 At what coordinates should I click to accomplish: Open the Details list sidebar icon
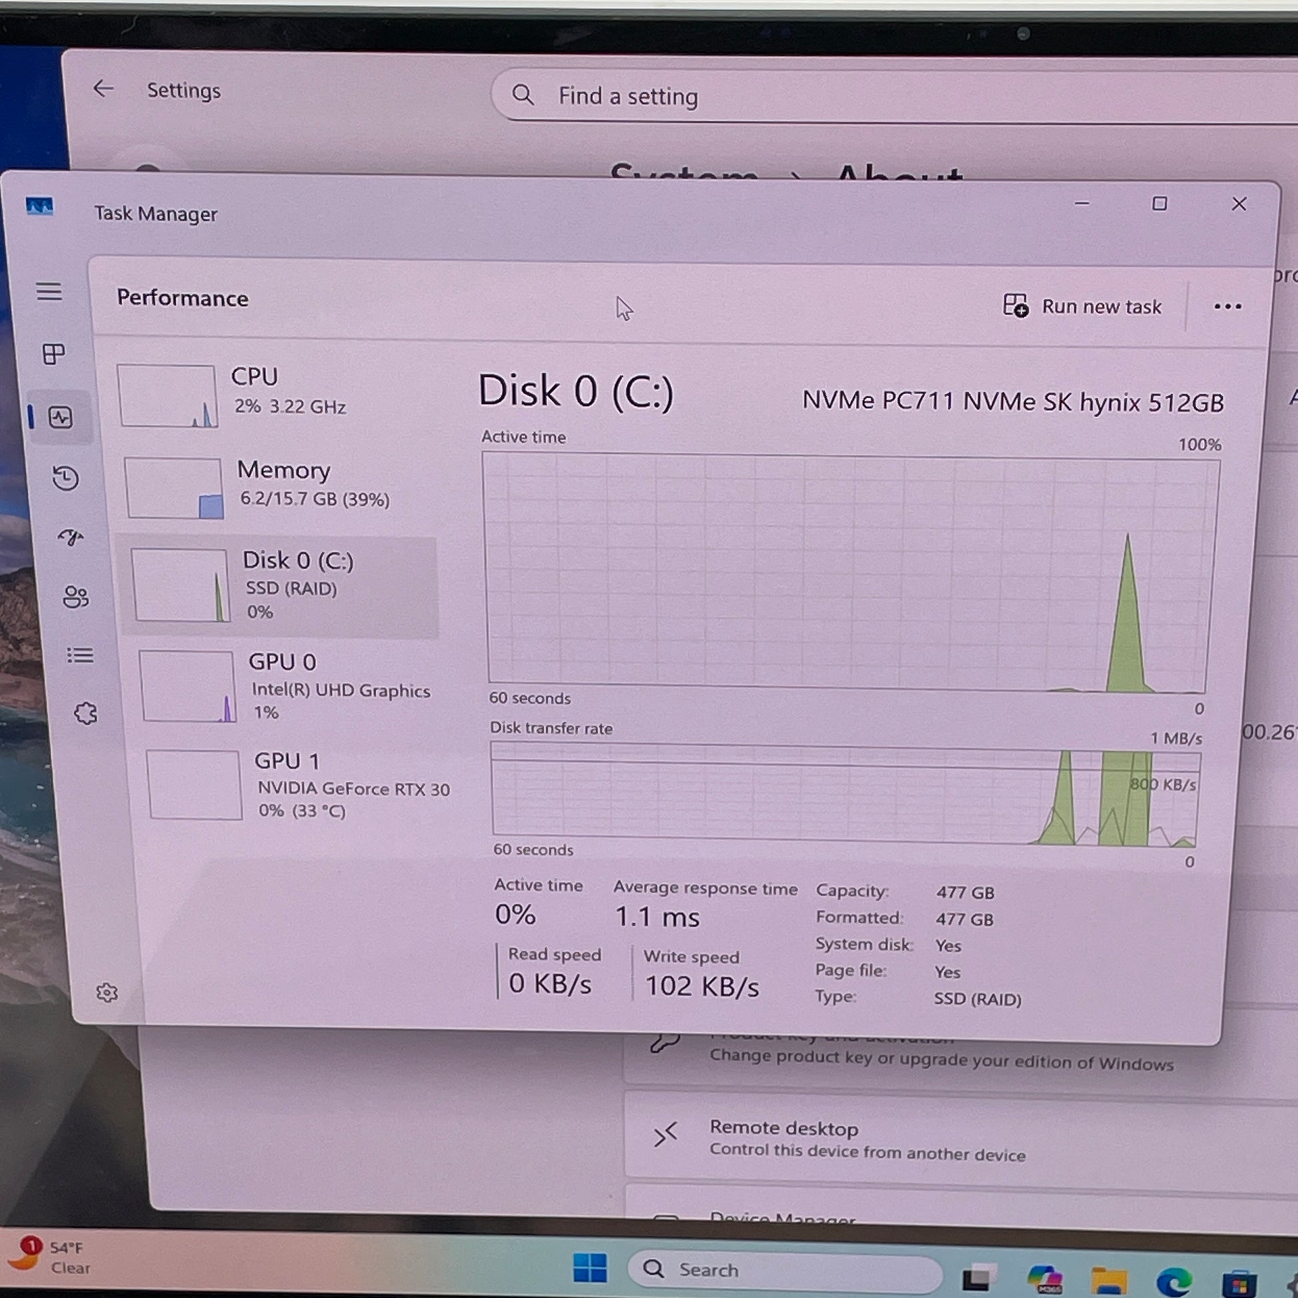pyautogui.click(x=80, y=655)
